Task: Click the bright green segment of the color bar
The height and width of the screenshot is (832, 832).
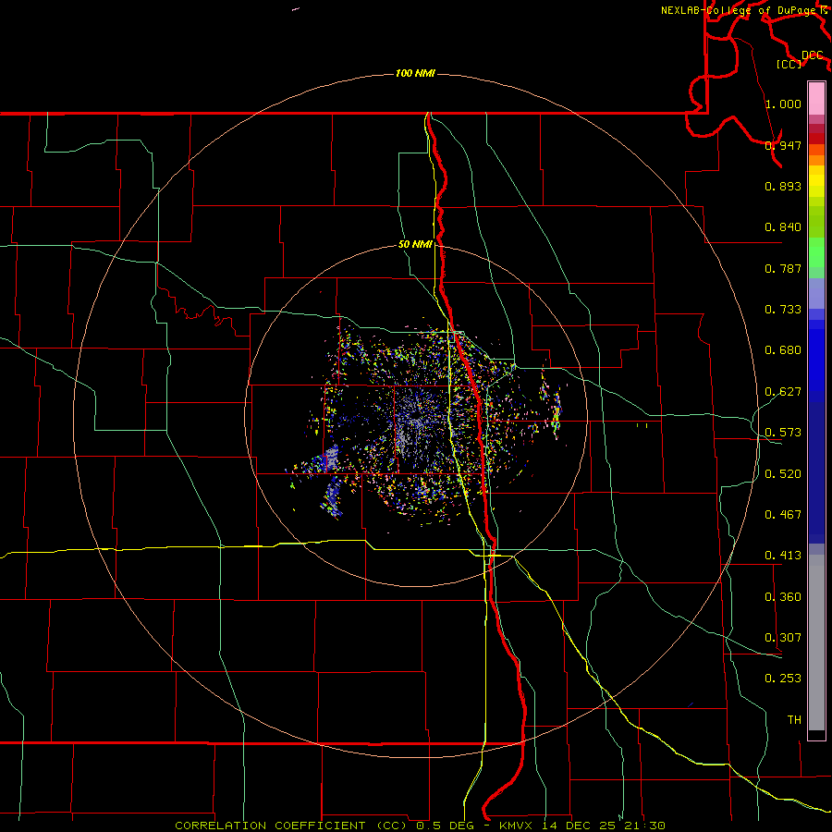Action: [816, 252]
